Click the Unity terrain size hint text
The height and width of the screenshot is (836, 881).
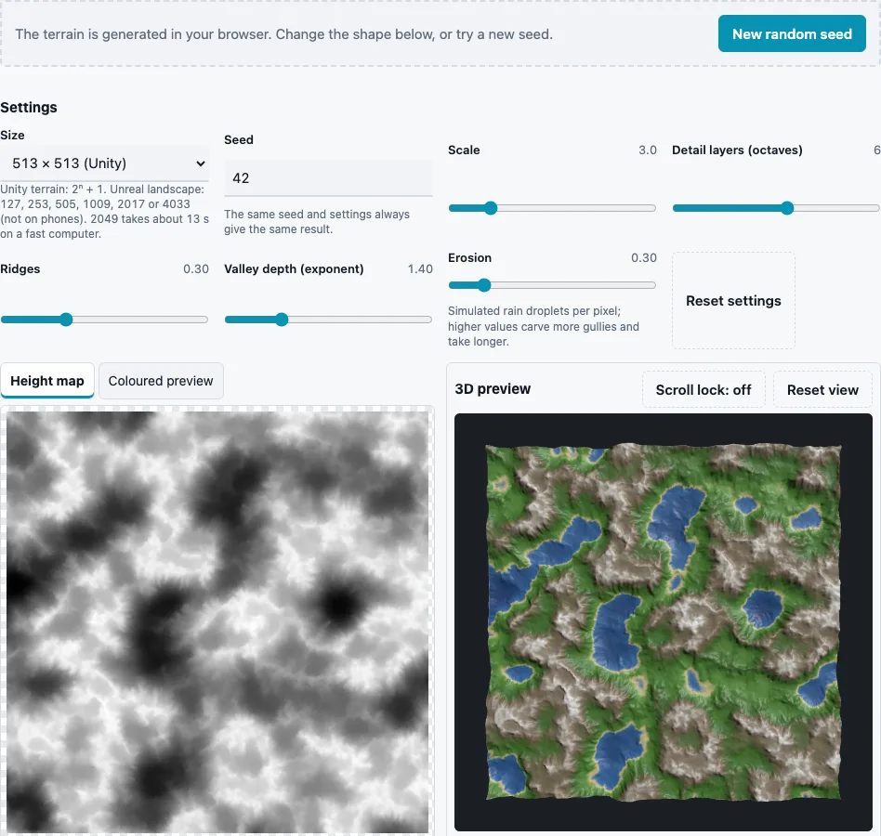[x=104, y=212]
